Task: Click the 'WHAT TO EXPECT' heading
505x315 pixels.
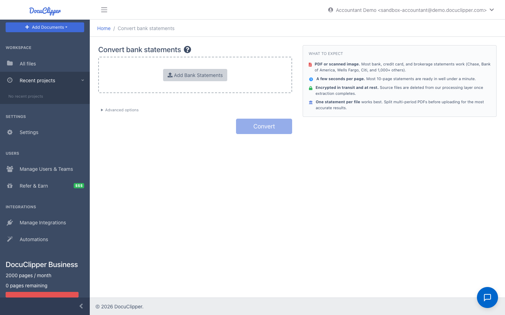Action: pyautogui.click(x=326, y=54)
